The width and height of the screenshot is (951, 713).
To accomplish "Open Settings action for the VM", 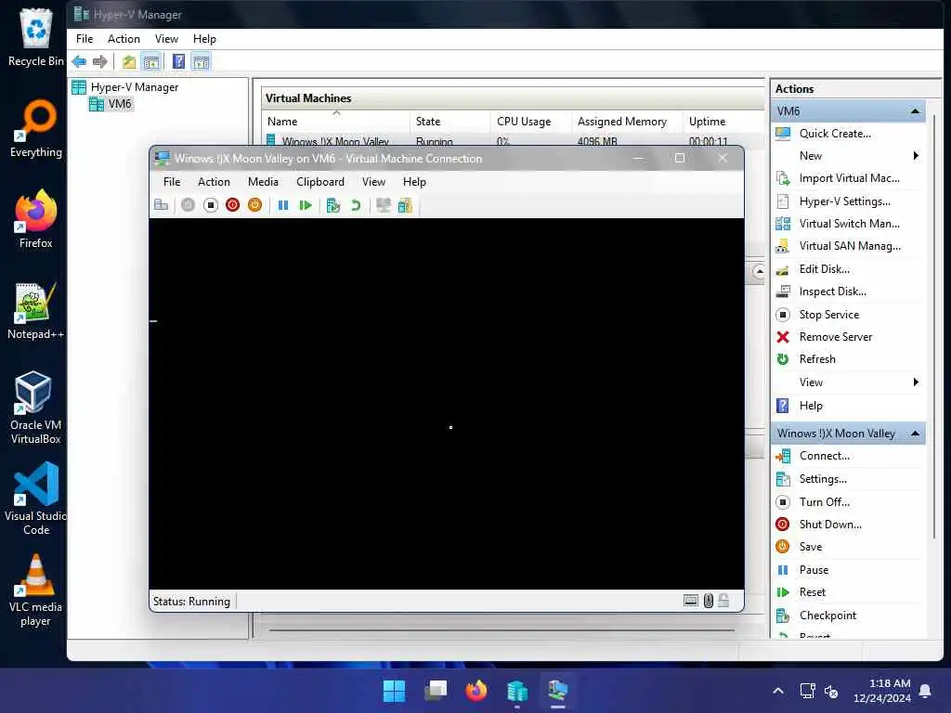I will 823,479.
